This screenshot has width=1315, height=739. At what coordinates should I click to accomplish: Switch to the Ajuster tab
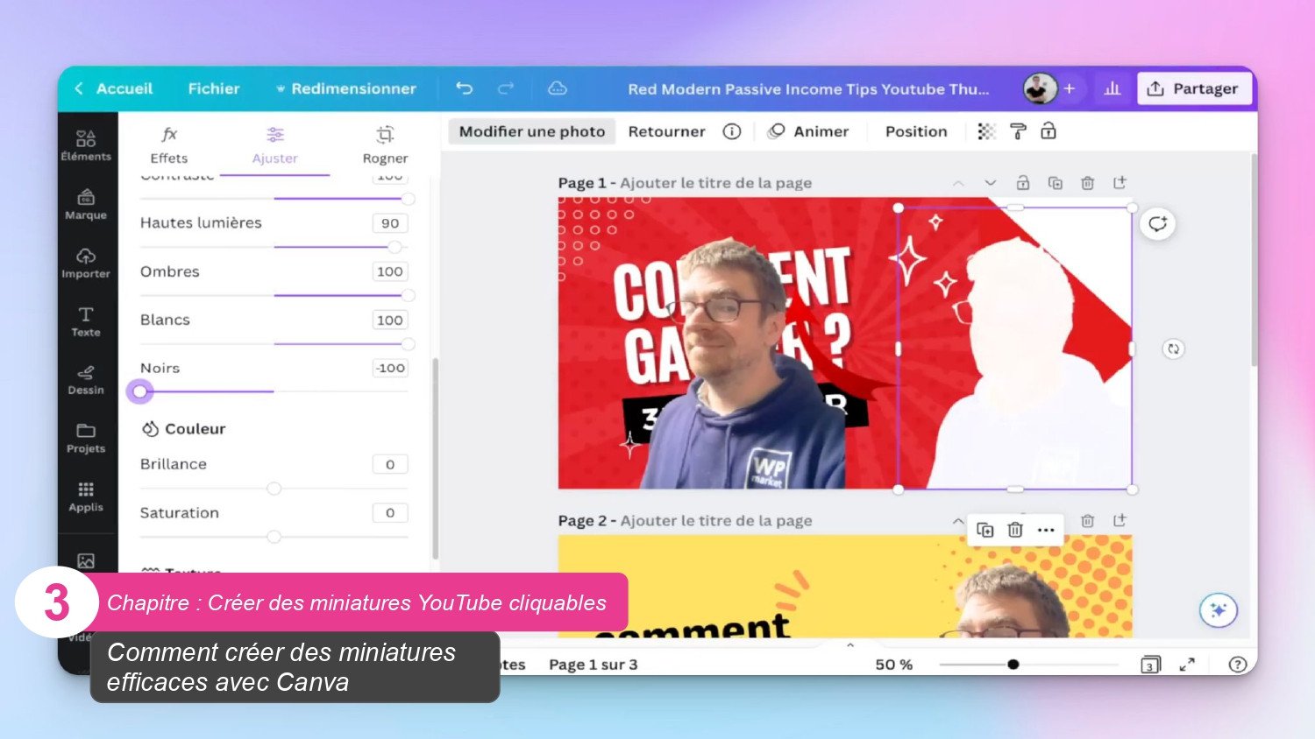pyautogui.click(x=275, y=145)
